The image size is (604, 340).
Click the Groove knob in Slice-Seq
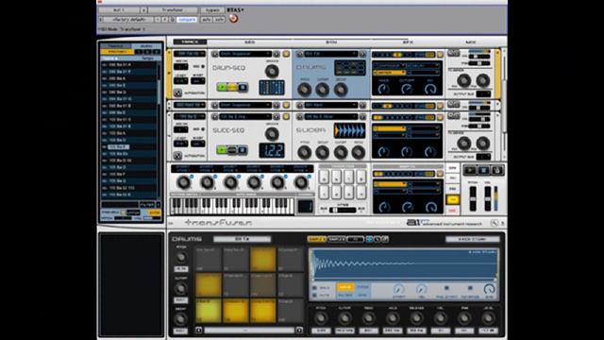[272, 134]
